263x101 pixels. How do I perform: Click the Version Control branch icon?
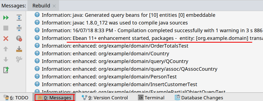click(x=84, y=97)
